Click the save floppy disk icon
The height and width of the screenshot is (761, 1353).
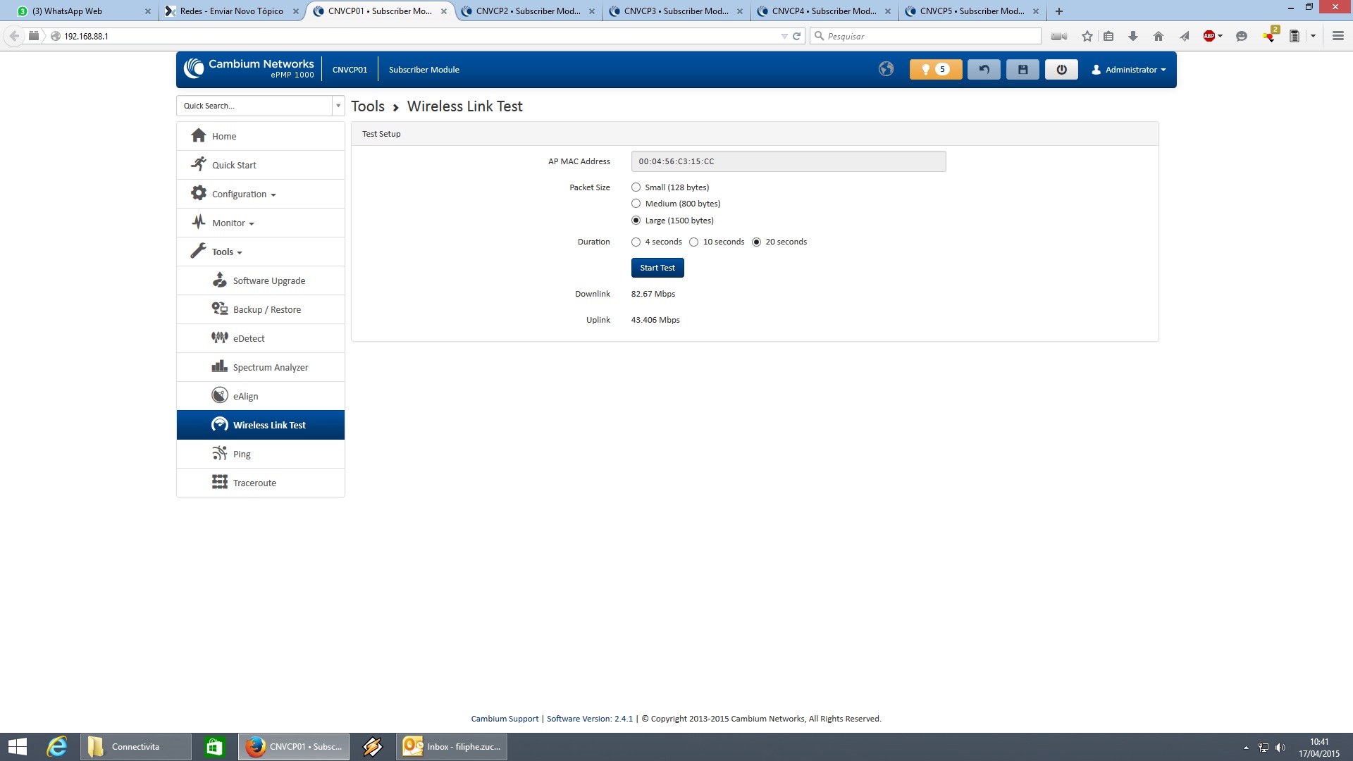click(1023, 69)
